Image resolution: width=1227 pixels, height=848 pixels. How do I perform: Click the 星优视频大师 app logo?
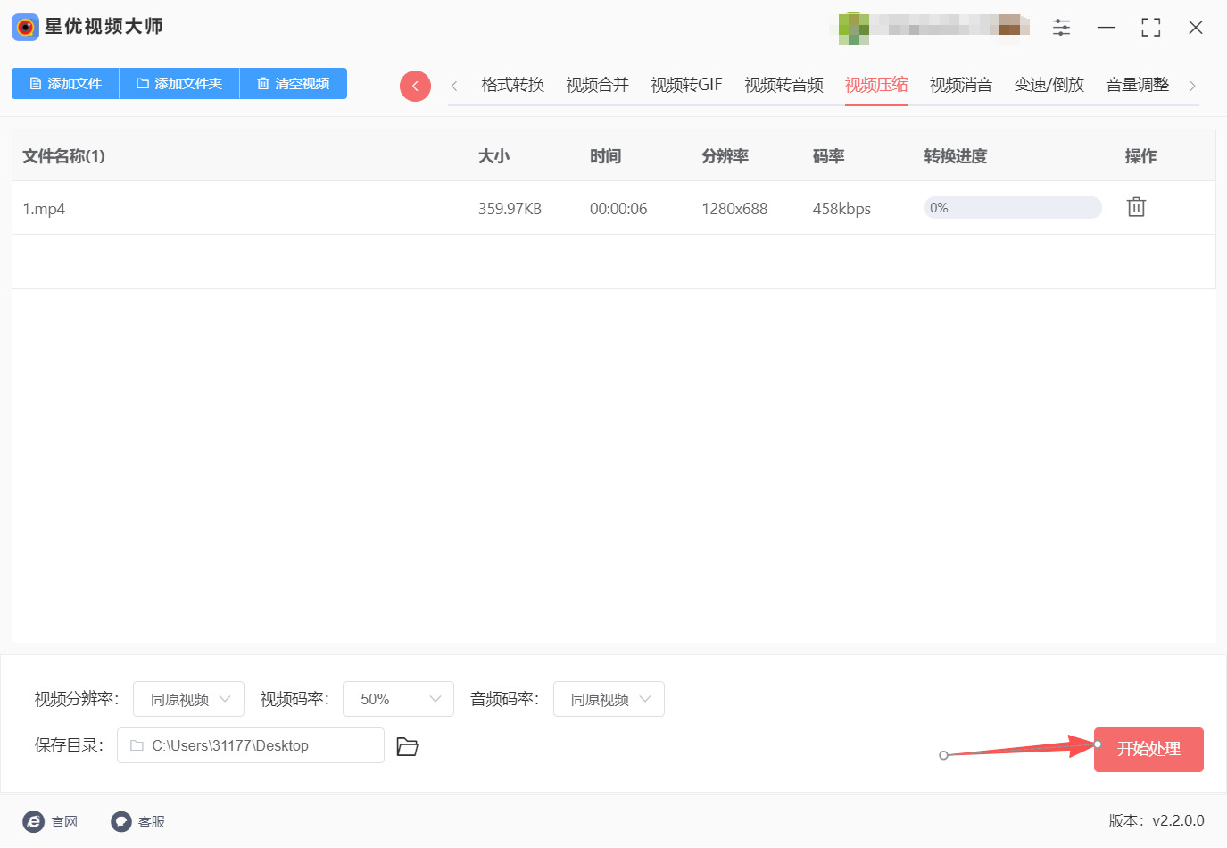point(24,27)
